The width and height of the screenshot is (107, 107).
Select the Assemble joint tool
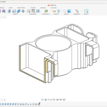coord(77,11)
